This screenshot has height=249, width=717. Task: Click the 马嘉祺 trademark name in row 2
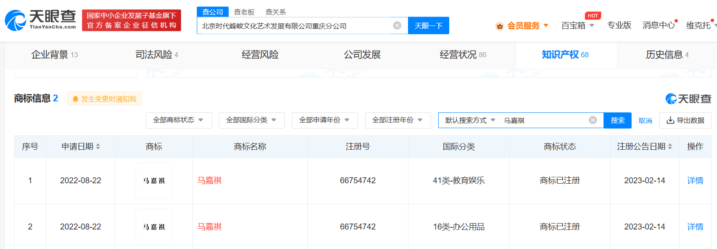[210, 227]
